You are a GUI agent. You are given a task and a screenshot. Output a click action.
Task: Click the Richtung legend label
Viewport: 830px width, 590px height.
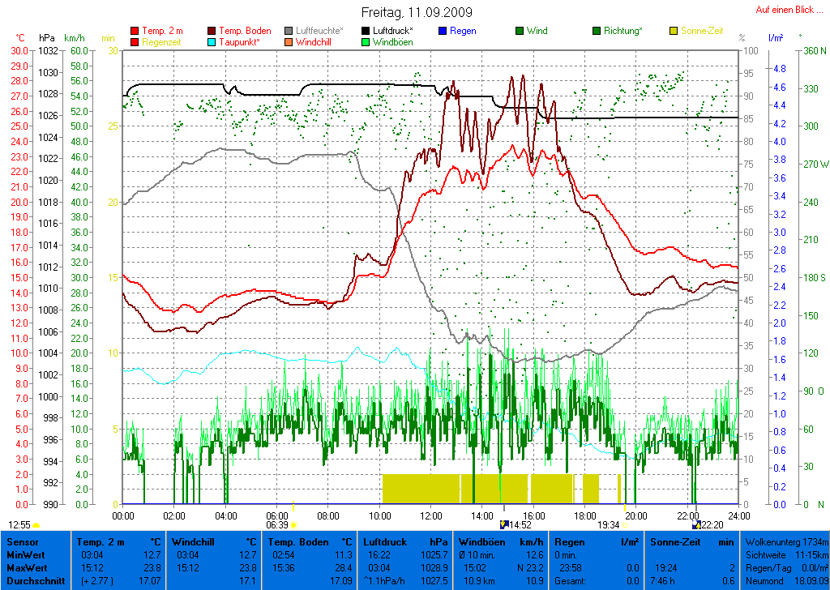coord(622,31)
